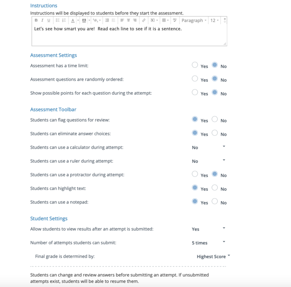
Task: Change the font size 12 dropdown
Action: click(x=214, y=20)
